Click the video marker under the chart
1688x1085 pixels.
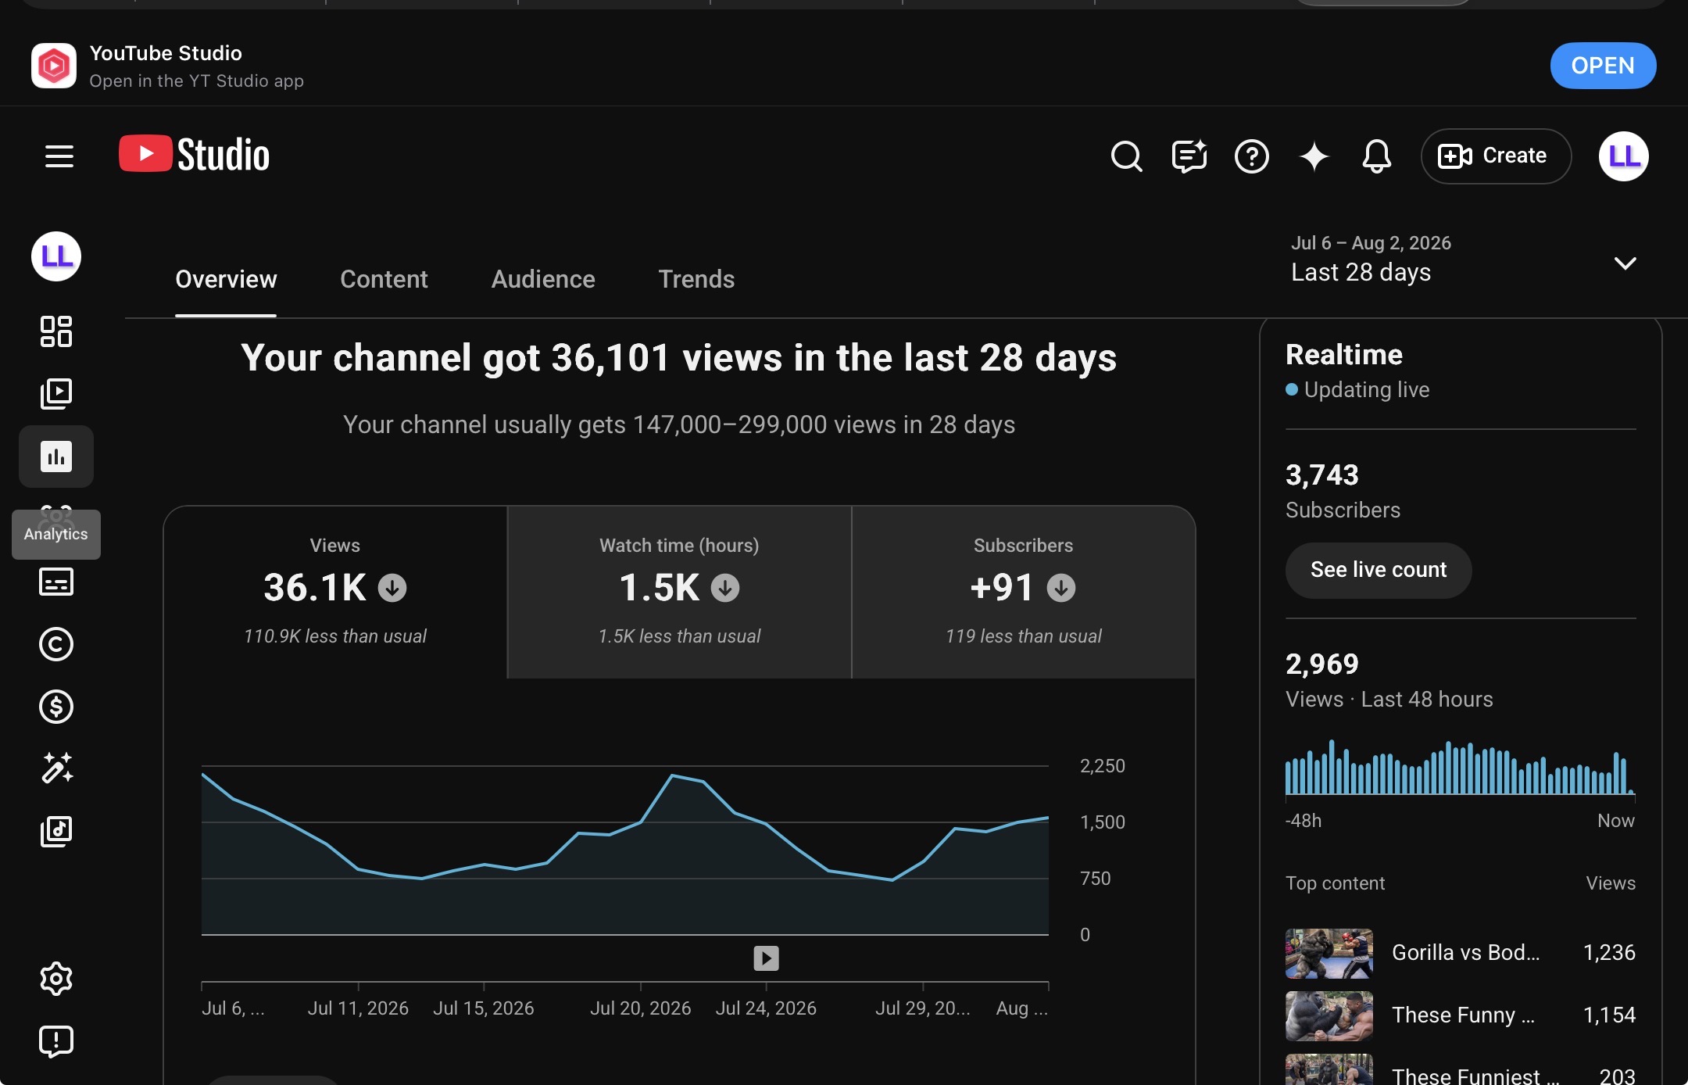766,958
